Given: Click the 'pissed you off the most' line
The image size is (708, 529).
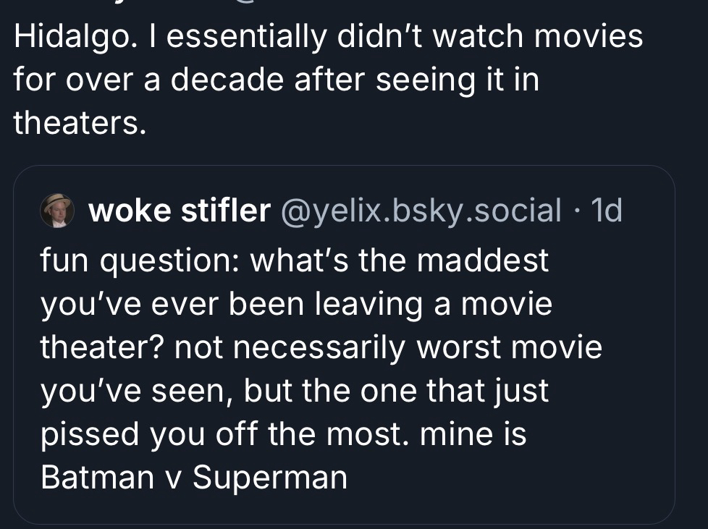Looking at the screenshot, I should coord(282,435).
